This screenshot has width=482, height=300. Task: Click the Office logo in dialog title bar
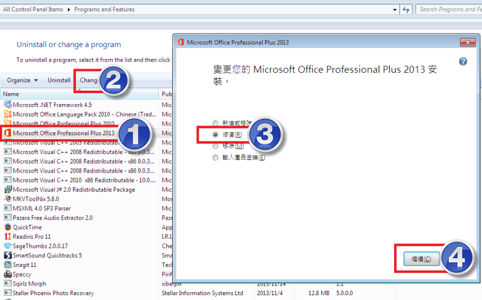[181, 42]
